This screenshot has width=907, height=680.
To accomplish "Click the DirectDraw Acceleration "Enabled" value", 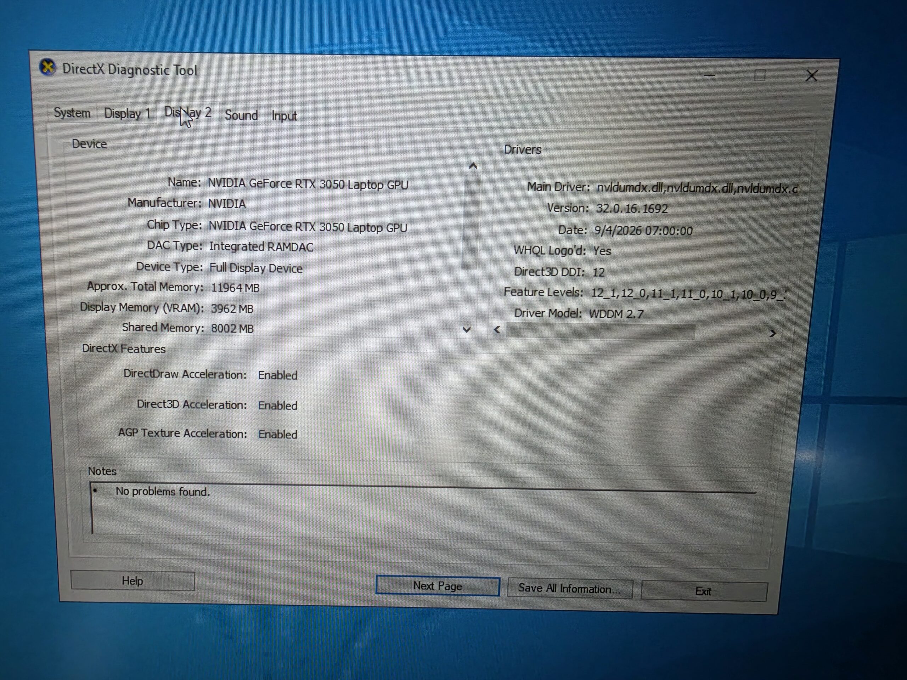I will (278, 375).
